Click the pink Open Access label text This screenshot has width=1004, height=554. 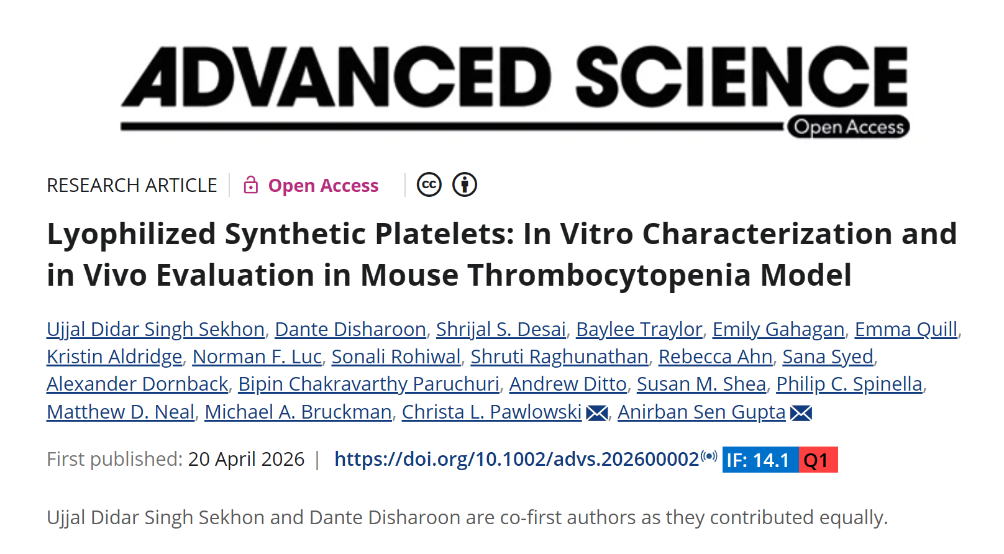(323, 186)
